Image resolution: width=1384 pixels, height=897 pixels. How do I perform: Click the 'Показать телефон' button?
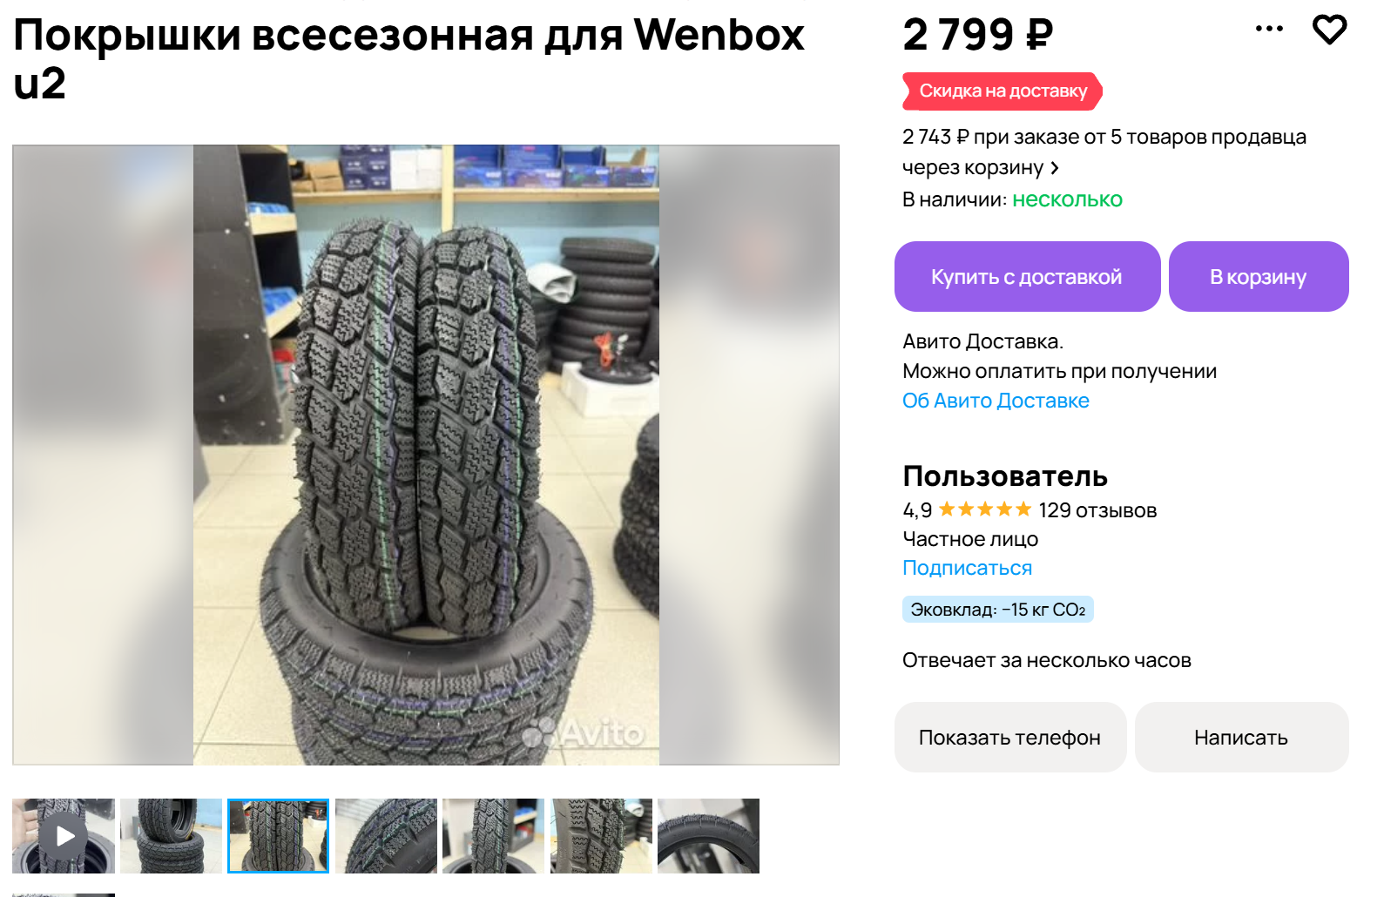[x=1010, y=738]
